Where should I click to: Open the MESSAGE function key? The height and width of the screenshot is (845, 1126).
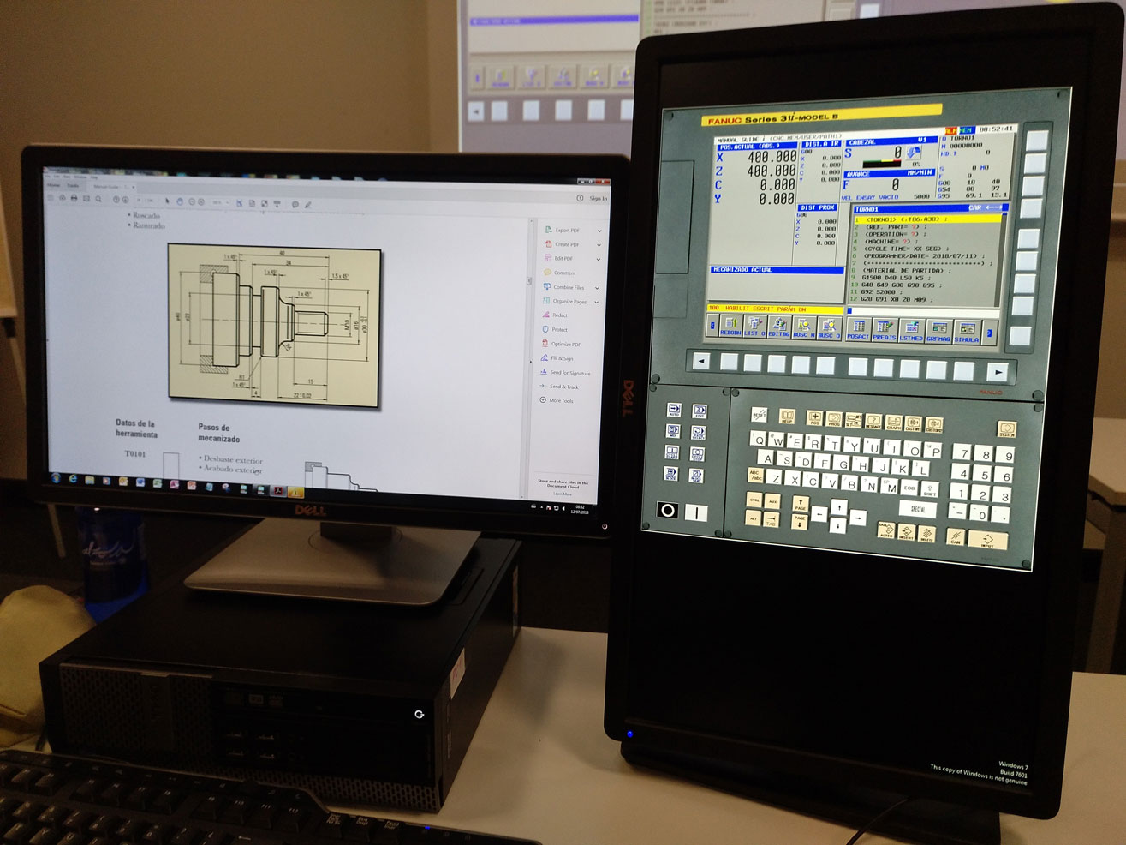(873, 422)
